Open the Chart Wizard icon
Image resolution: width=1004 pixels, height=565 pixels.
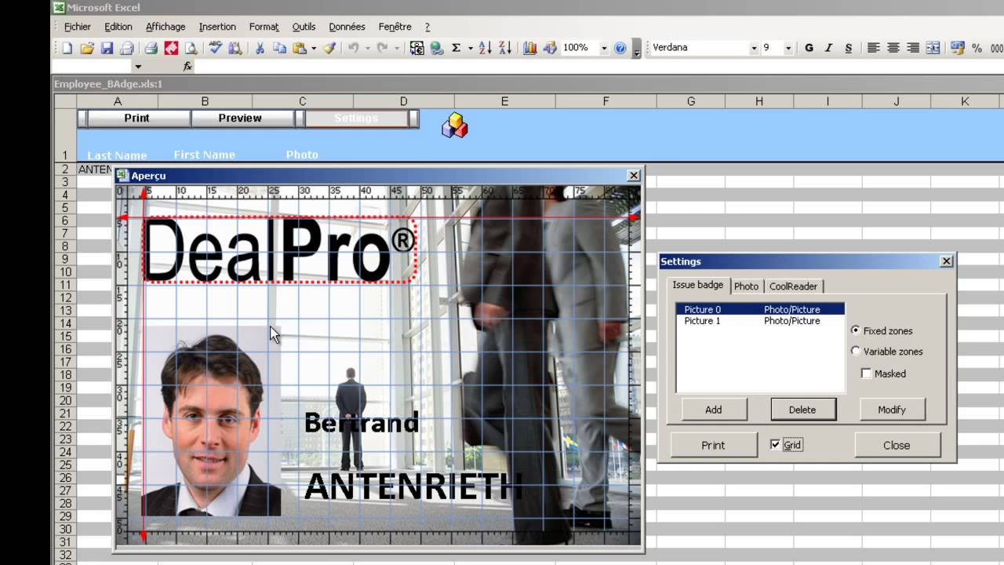[530, 48]
